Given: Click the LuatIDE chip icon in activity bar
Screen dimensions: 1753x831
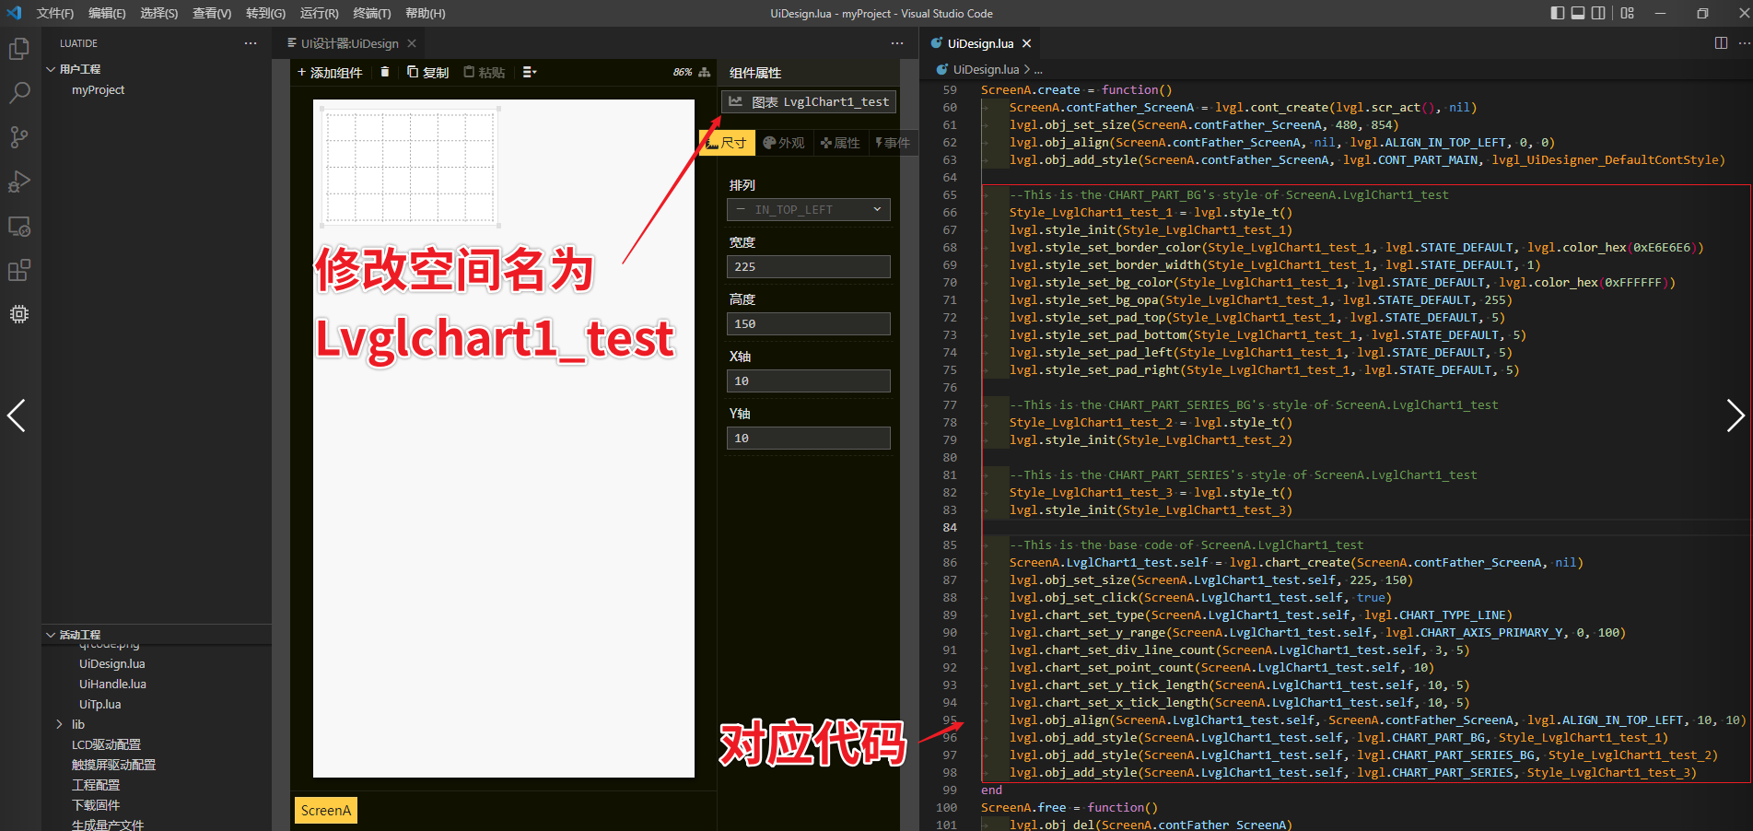Looking at the screenshot, I should click(x=19, y=314).
